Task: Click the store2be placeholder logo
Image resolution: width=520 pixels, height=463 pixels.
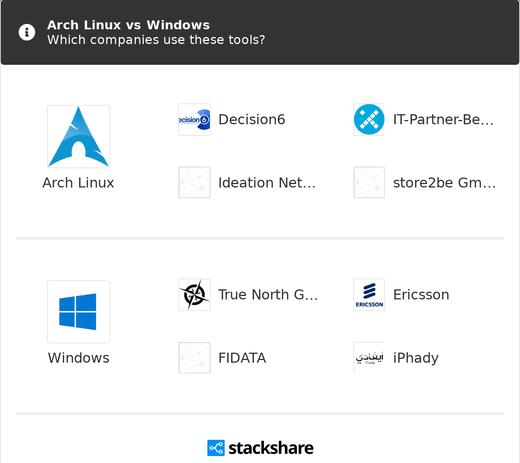Action: pyautogui.click(x=369, y=182)
